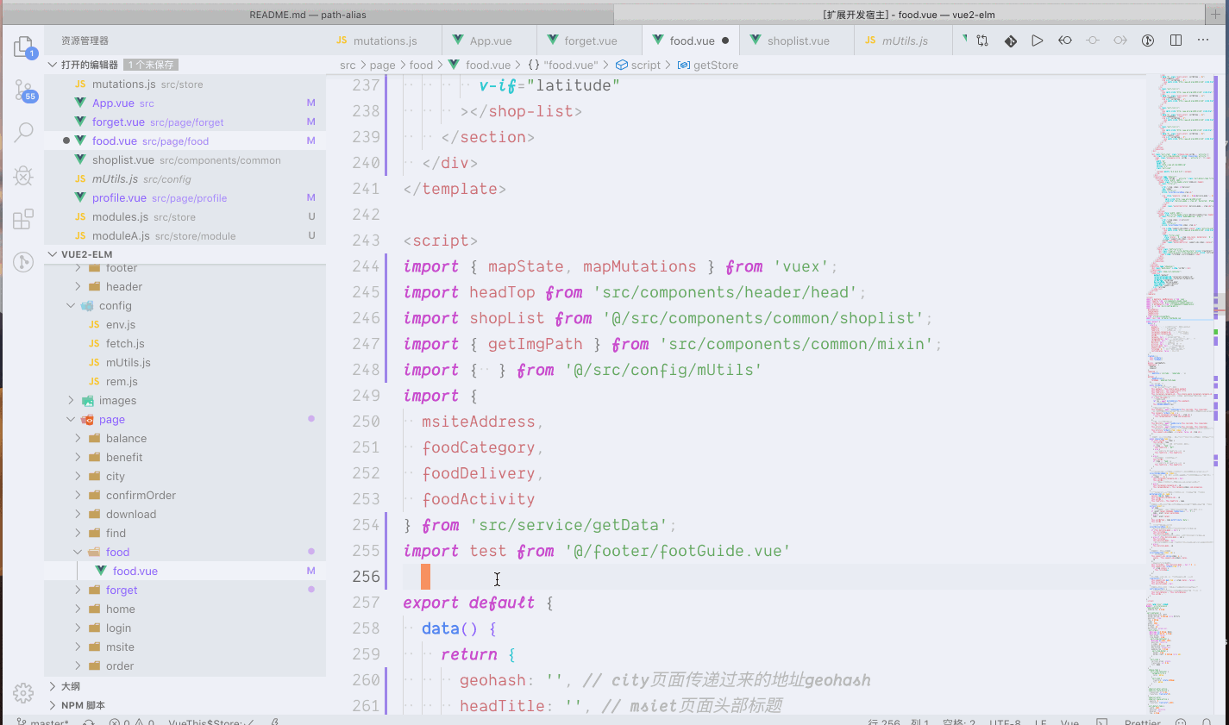Select the Extensions icon in activity bar
The width and height of the screenshot is (1229, 725).
click(23, 220)
